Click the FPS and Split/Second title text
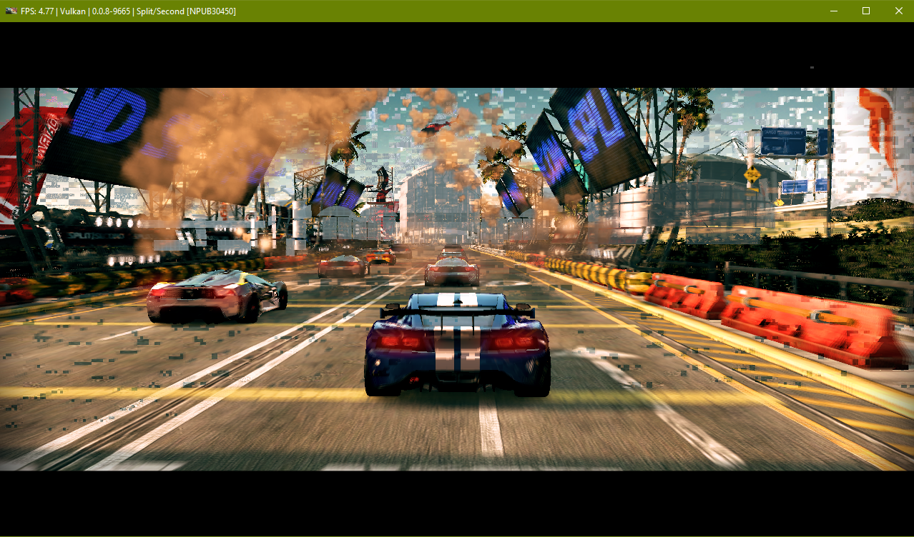Image resolution: width=914 pixels, height=537 pixels. click(x=128, y=11)
